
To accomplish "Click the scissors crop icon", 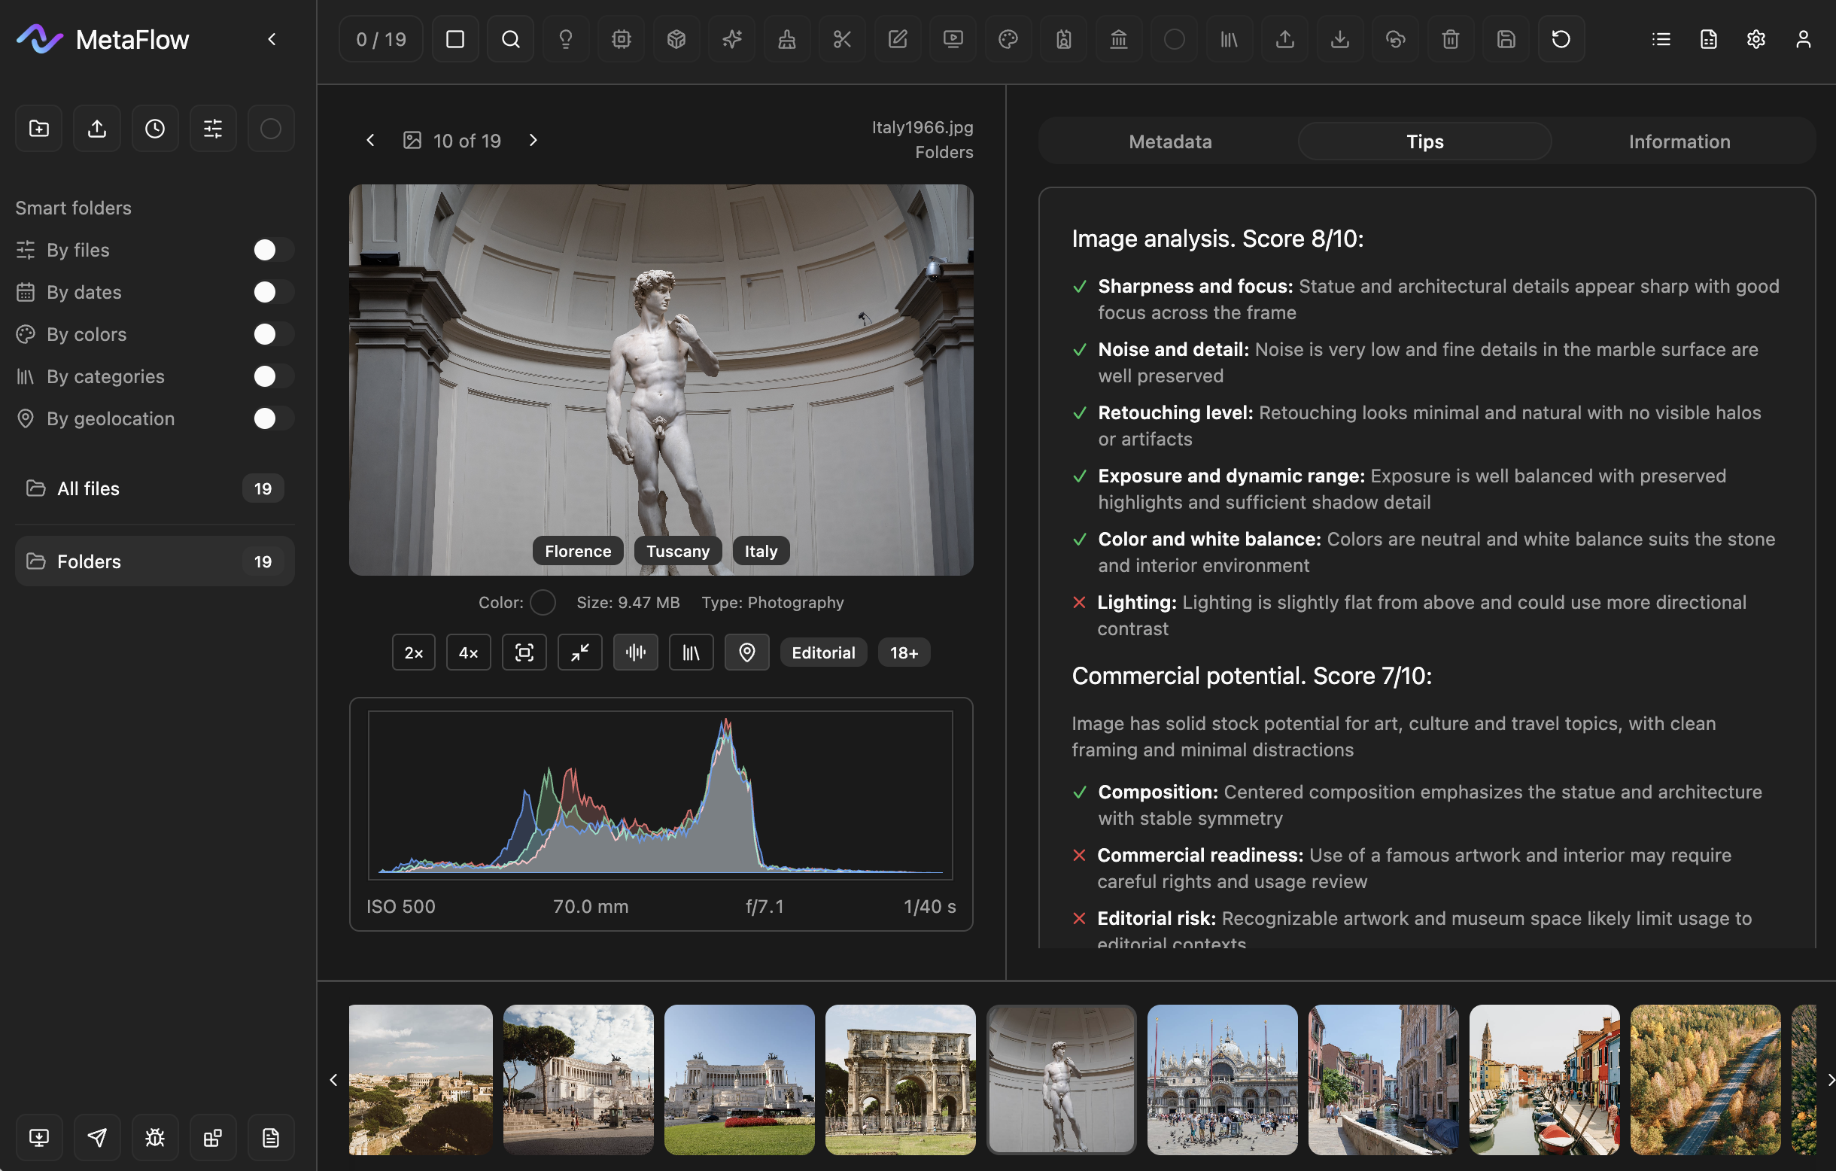I will 842,39.
